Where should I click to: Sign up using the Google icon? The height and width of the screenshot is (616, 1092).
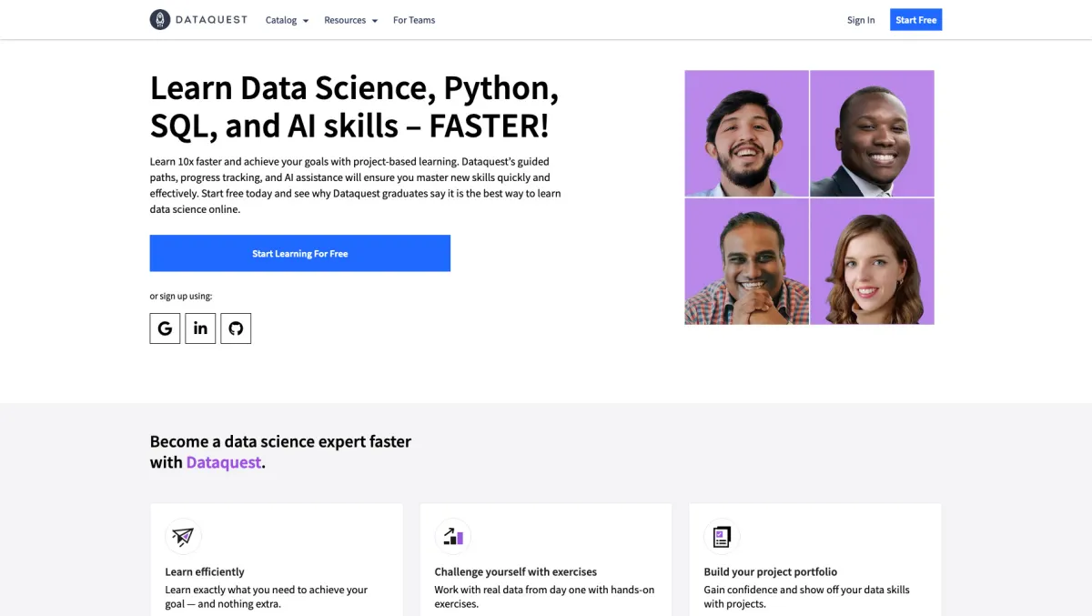165,328
